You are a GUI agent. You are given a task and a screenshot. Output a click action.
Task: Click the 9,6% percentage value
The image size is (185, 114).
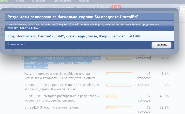(x=165, y=74)
